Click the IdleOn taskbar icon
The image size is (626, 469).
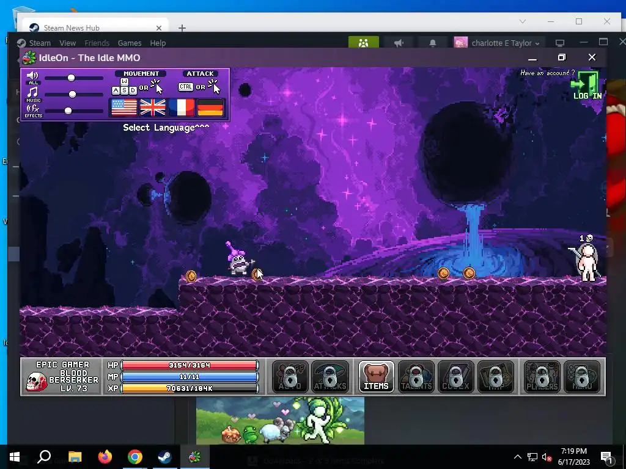(x=194, y=457)
